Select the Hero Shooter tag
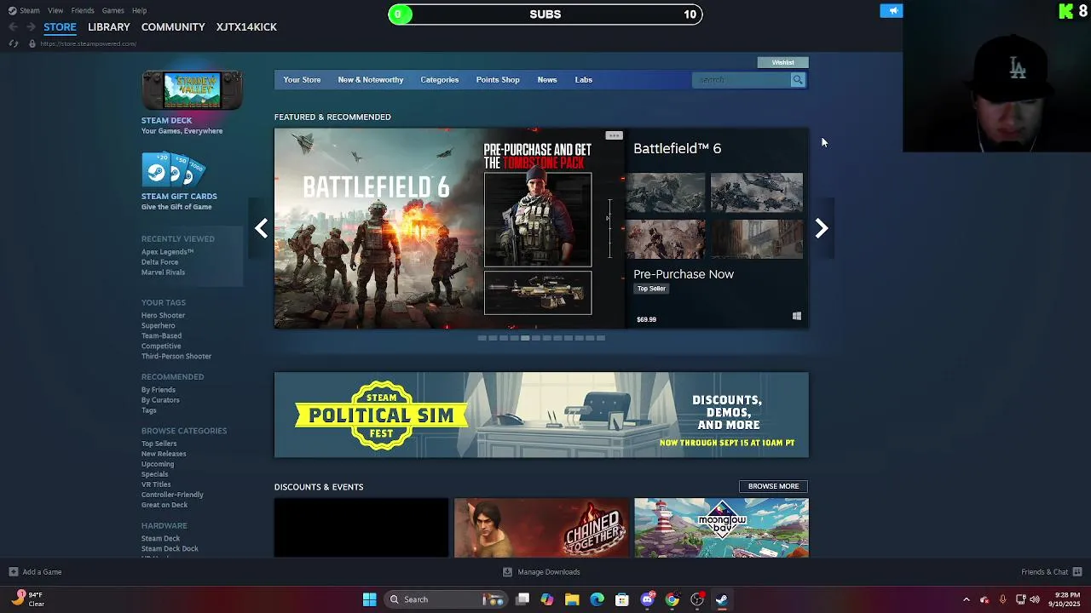Image resolution: width=1091 pixels, height=613 pixels. pos(163,315)
